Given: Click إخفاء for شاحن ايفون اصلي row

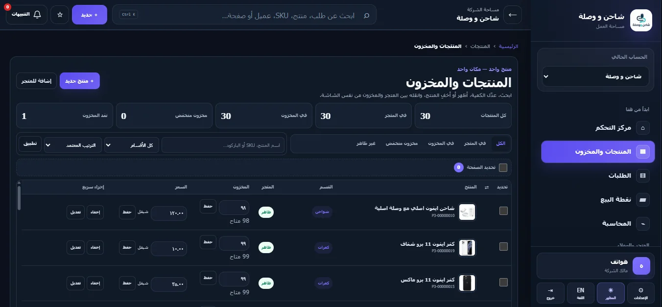Looking at the screenshot, I should [95, 212].
